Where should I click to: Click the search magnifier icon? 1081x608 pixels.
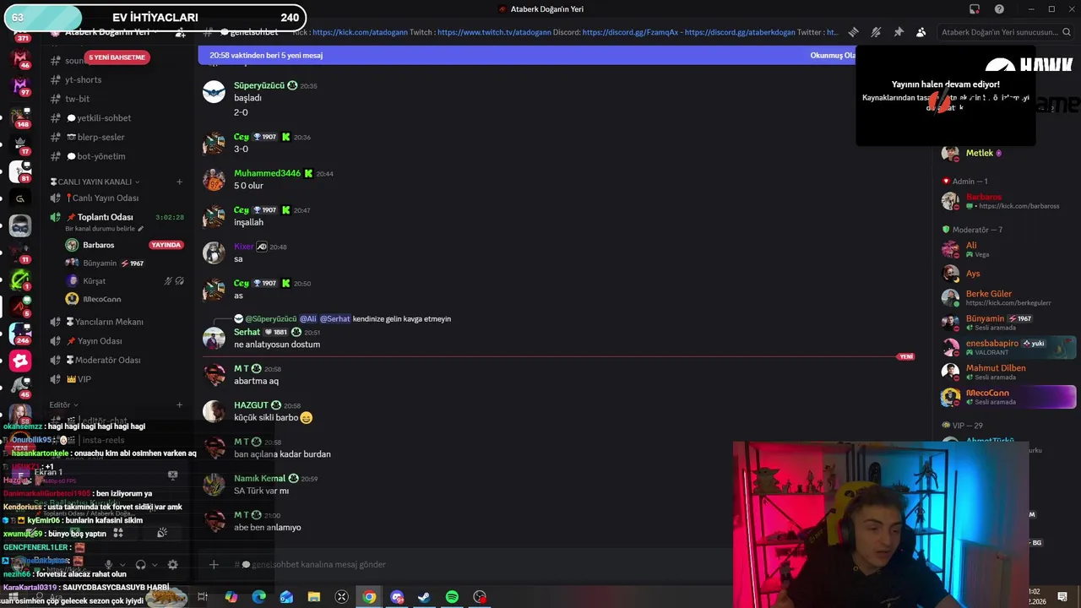[x=1066, y=32]
